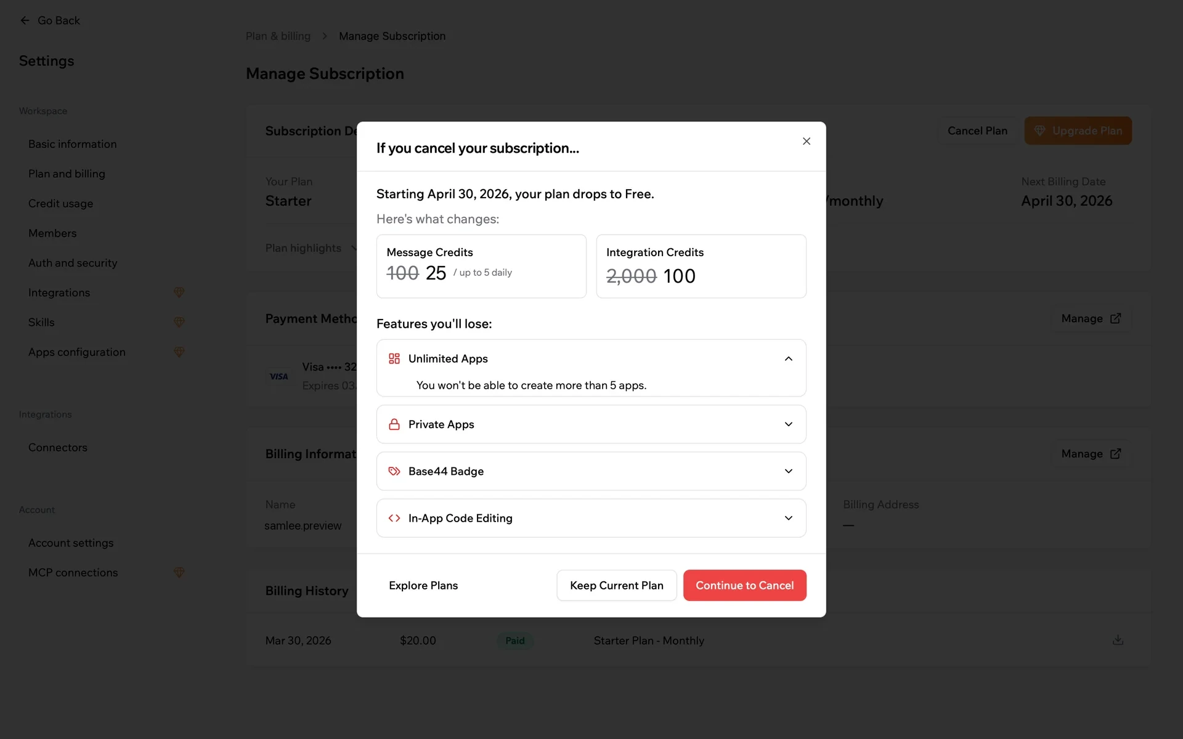Click Manage button for Payment Method
The width and height of the screenshot is (1183, 739).
pyautogui.click(x=1091, y=318)
